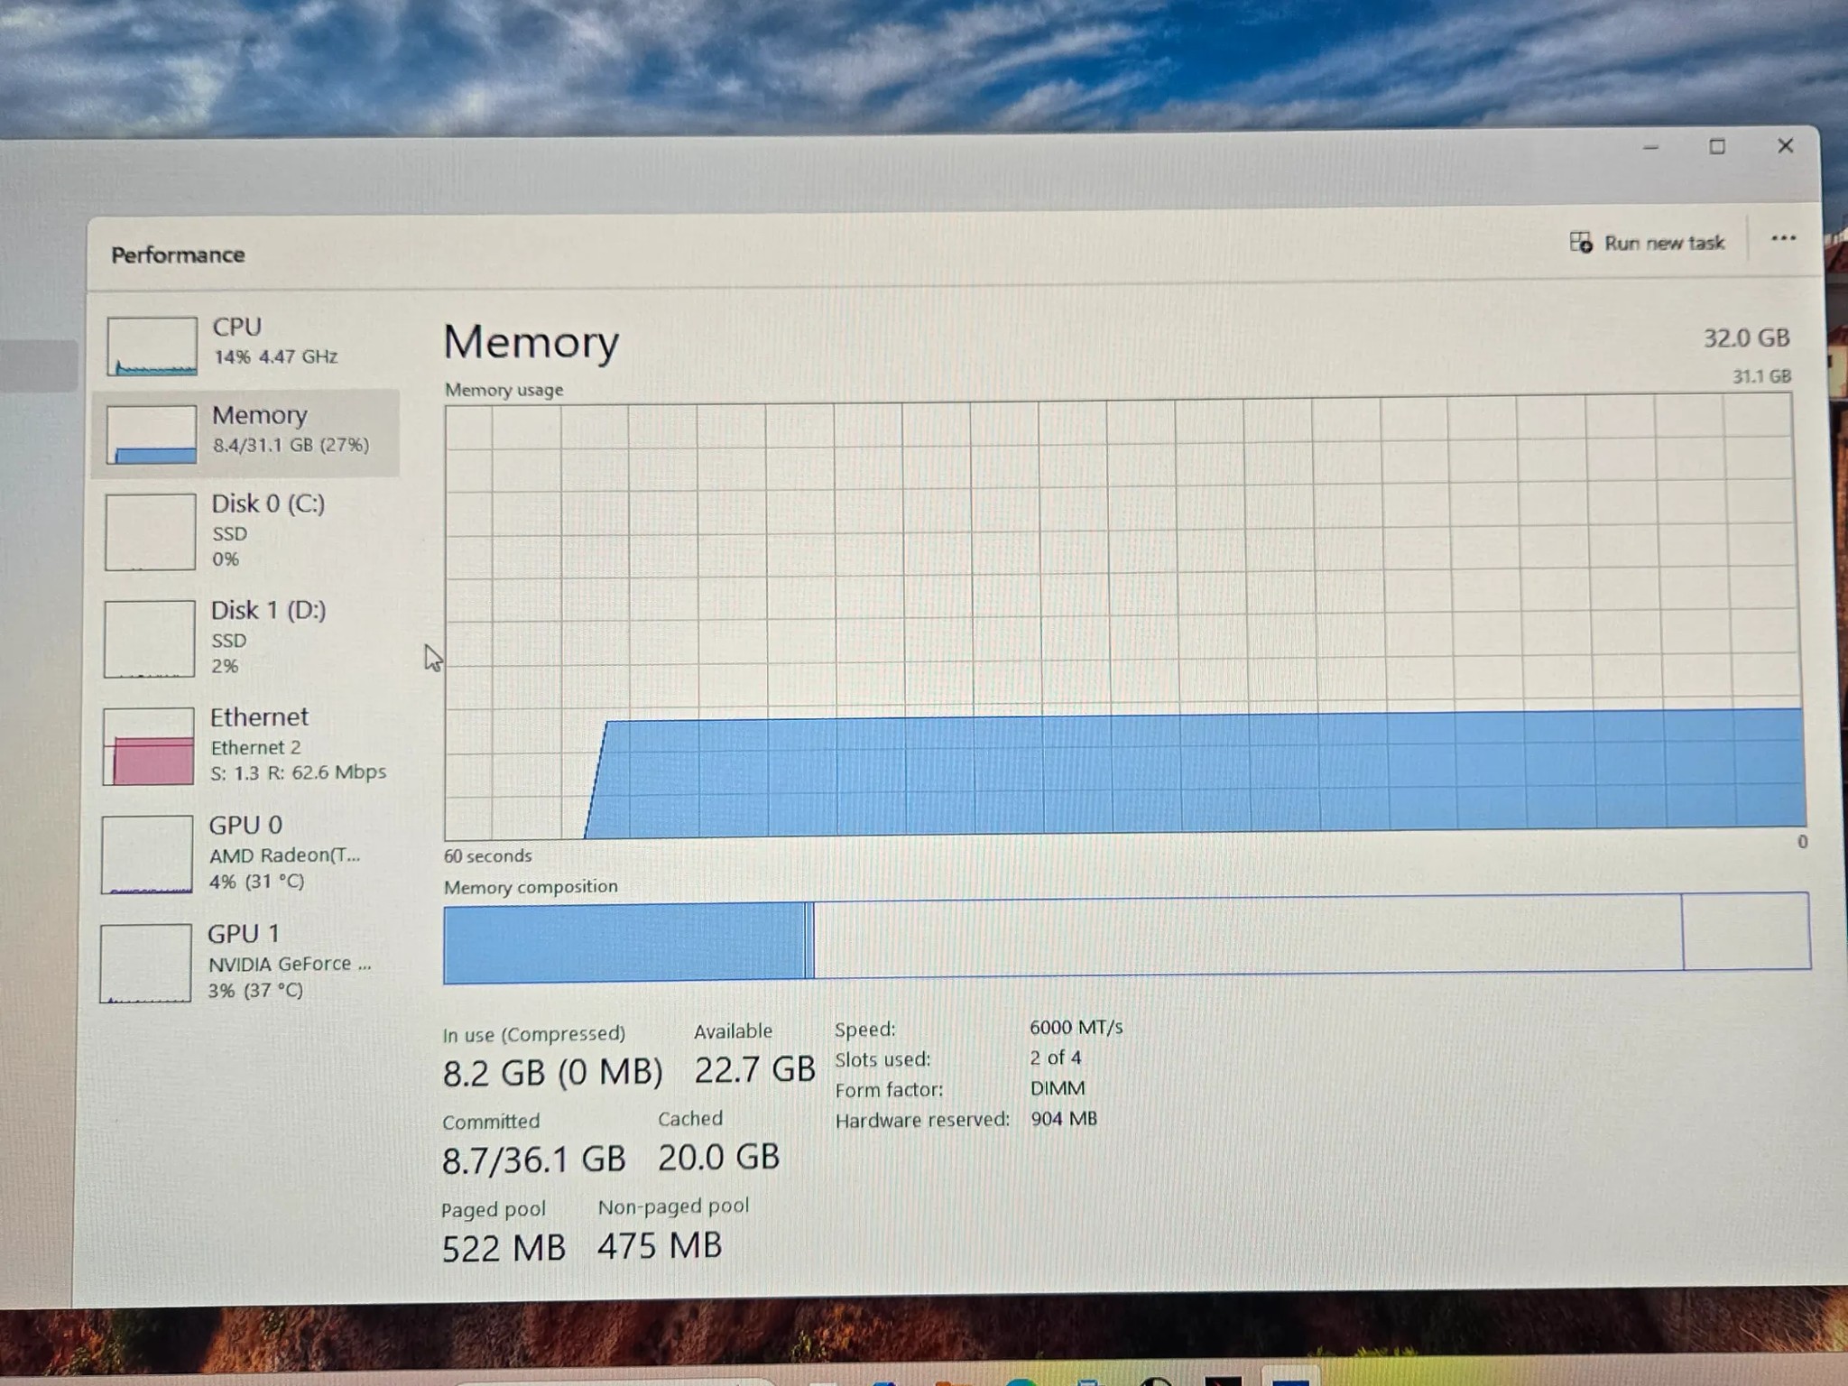1848x1386 pixels.
Task: Click the in-use portion of memory composition
Action: pyautogui.click(x=624, y=943)
